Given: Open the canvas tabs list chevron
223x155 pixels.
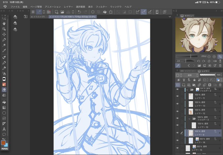Looking at the screenshot, I should tap(170, 17).
